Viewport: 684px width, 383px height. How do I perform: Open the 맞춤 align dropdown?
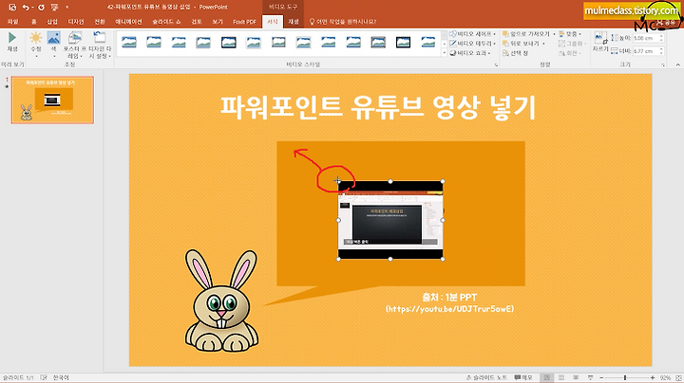[570, 34]
